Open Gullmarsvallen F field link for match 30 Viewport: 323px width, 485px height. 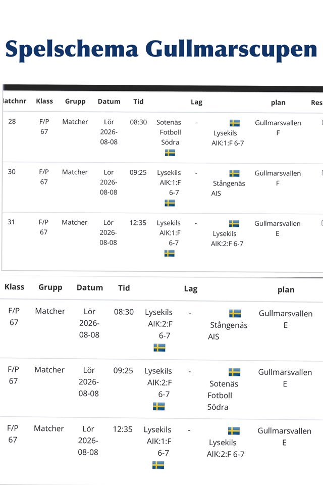click(x=278, y=178)
